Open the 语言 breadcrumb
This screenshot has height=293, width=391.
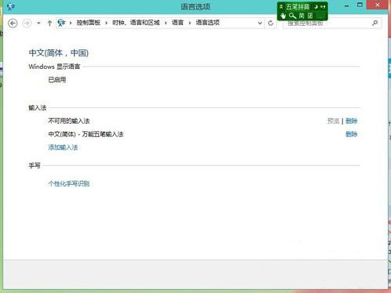[x=177, y=23]
